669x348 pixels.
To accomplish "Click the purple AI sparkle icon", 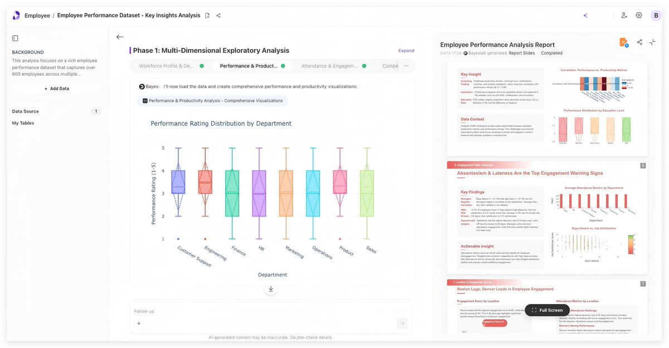I will point(585,16).
